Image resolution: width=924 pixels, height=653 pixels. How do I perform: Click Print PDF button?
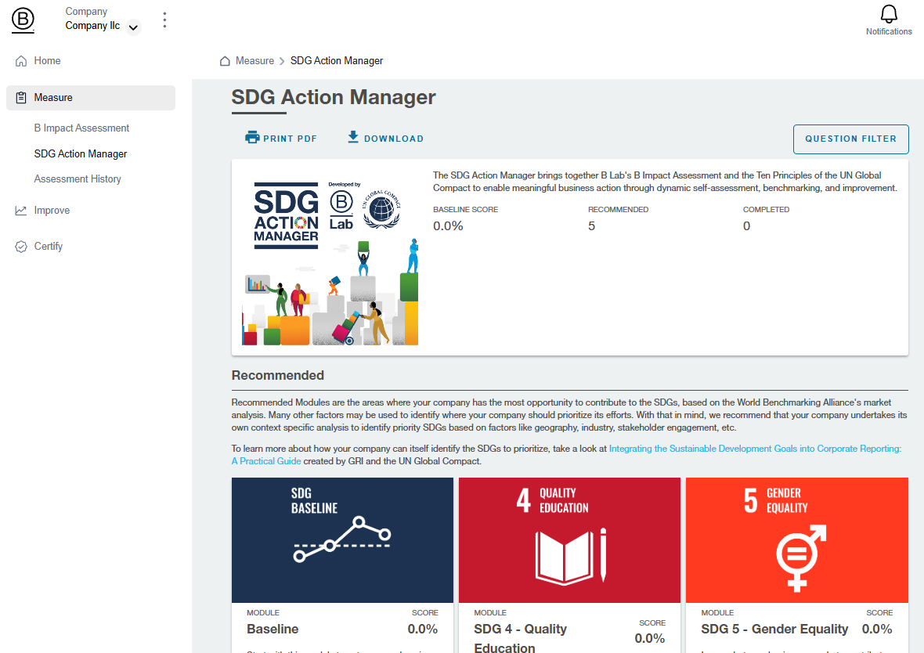coord(281,138)
